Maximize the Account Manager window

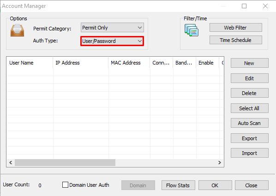tap(244, 6)
